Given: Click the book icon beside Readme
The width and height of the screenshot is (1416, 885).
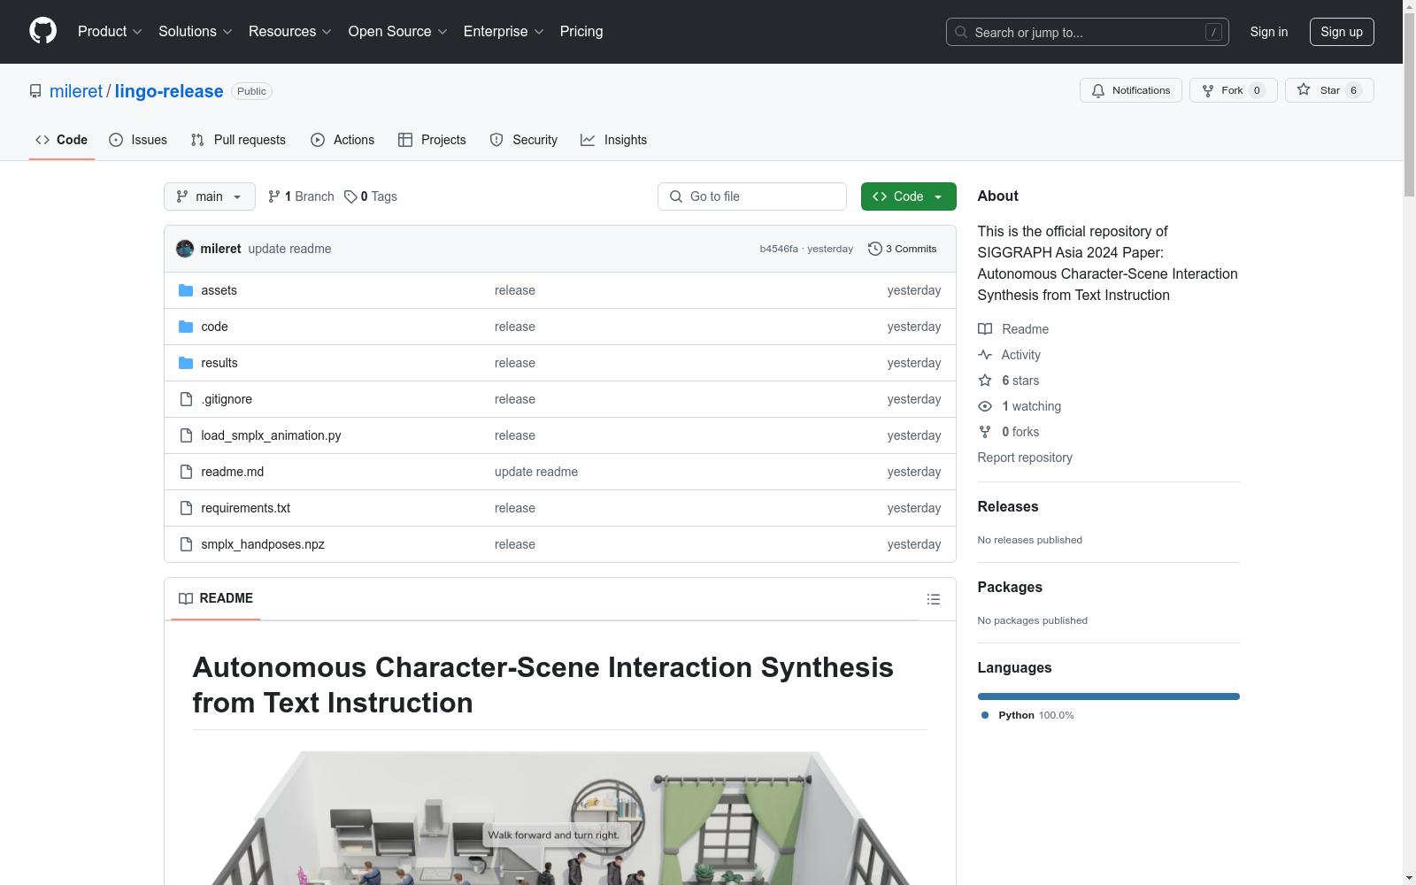Looking at the screenshot, I should [x=985, y=329].
